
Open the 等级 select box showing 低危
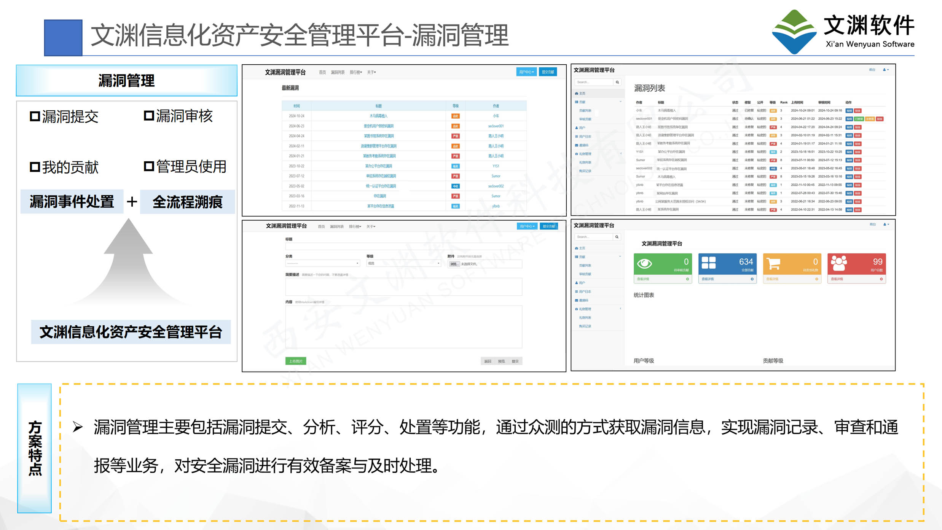(x=403, y=263)
